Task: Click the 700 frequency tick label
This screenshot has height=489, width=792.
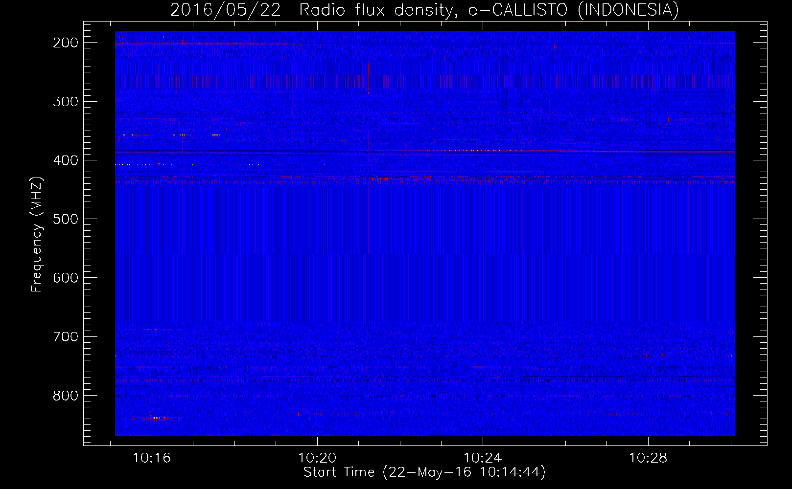Action: [66, 336]
